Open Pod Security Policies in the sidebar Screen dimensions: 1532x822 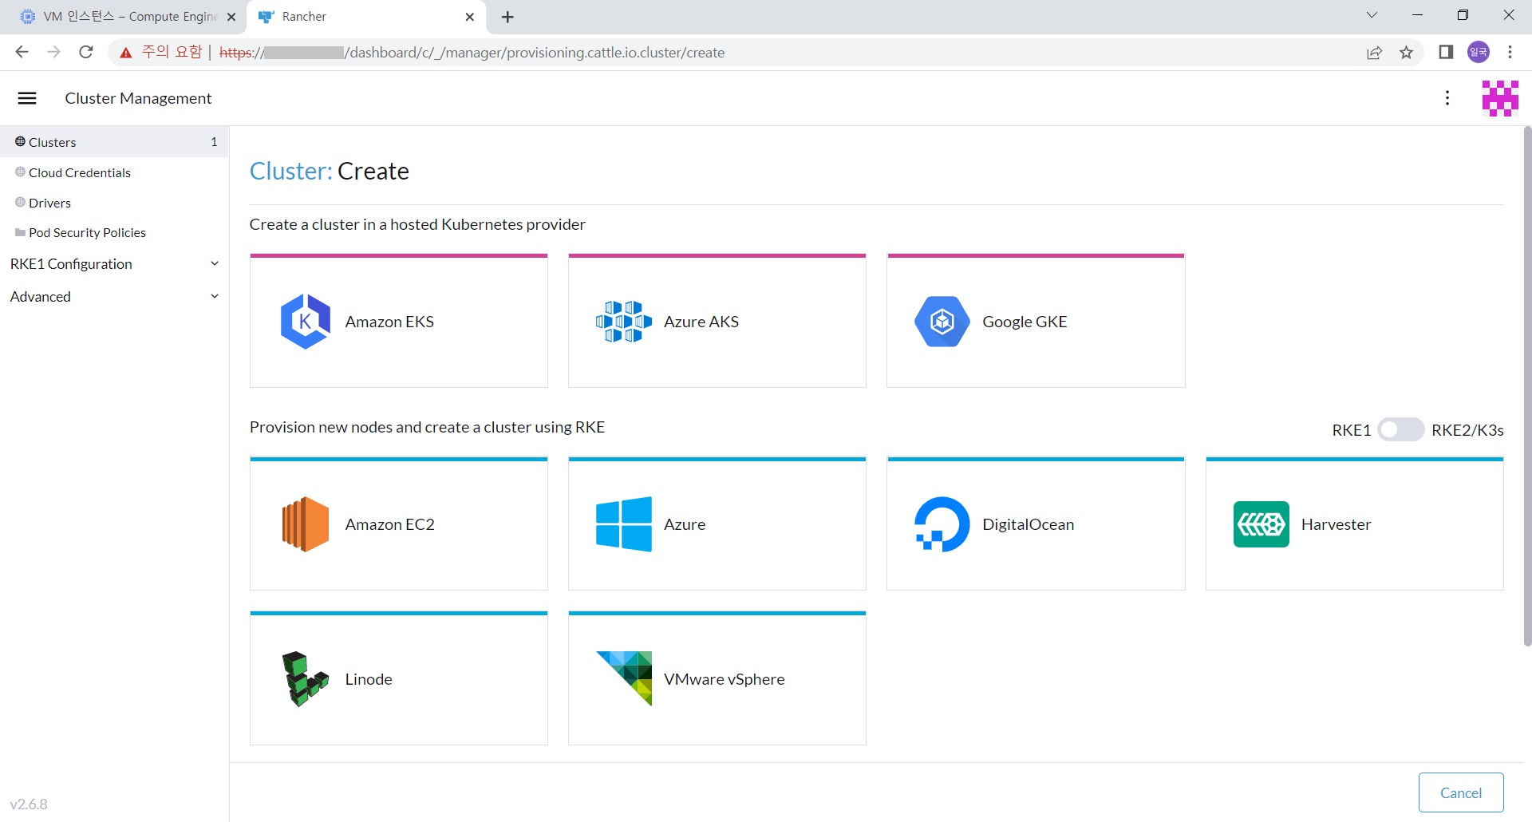(x=114, y=232)
